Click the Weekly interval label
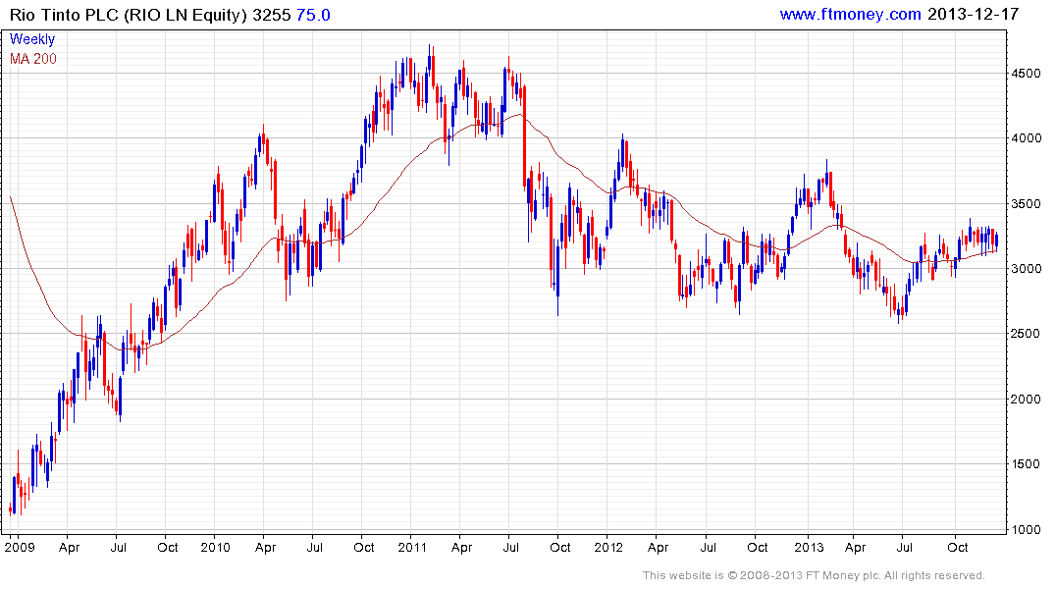This screenshot has width=1055, height=589. [32, 39]
